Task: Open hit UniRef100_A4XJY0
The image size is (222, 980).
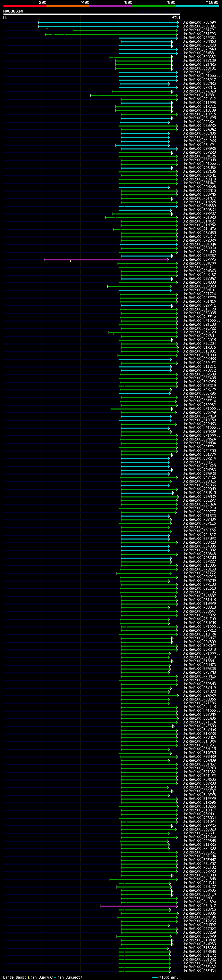Action: point(199,390)
